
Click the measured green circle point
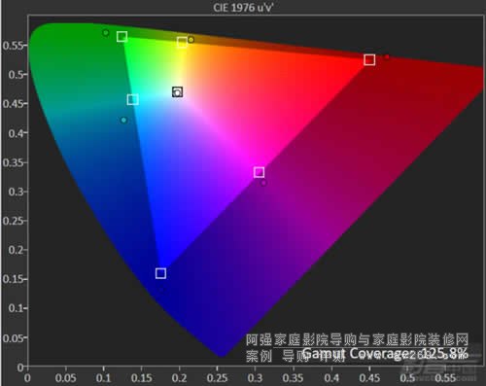(x=106, y=33)
